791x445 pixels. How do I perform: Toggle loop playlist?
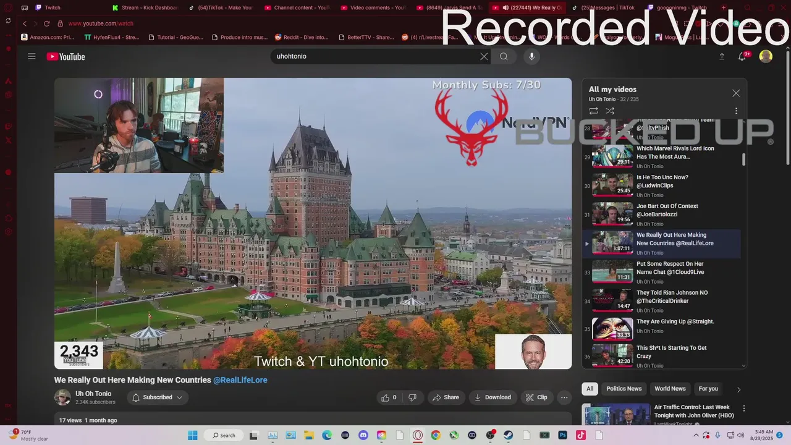click(x=593, y=111)
